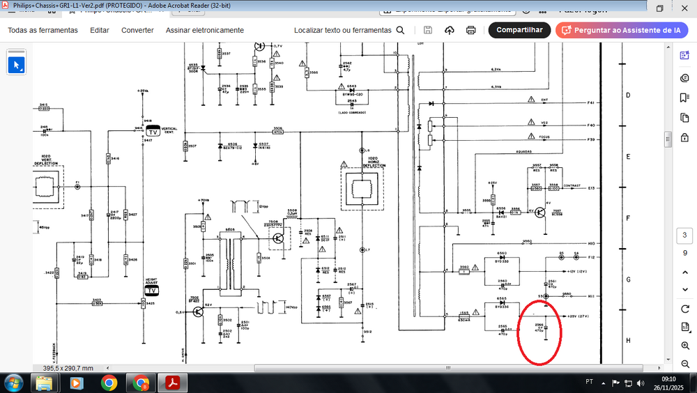Zoom in on the schematic
Screen dimensions: 697x393
pos(685,346)
